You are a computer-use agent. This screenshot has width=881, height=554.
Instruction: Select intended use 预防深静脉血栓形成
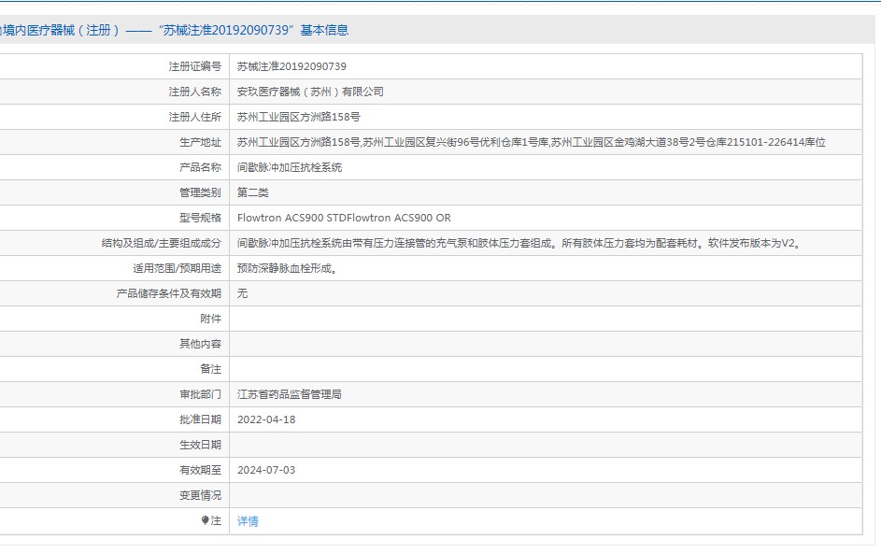[x=287, y=268]
